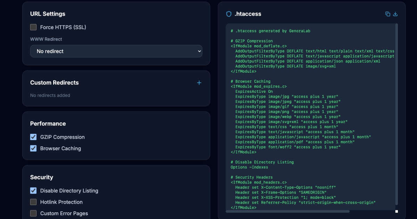This screenshot has width=417, height=219.
Task: Click the "# Security Headers" comment line
Action: coord(252,177)
